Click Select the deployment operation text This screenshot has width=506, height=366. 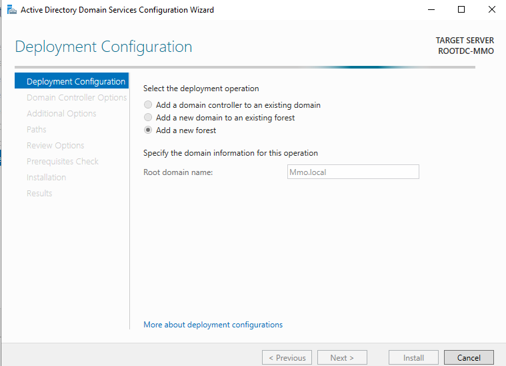click(201, 89)
